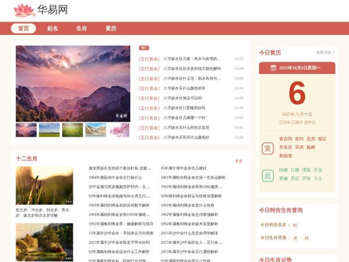Select the 猪 declining zodiac badge

pyautogui.click(x=307, y=238)
